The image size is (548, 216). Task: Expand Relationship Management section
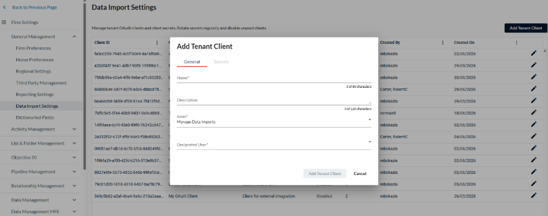coord(74,186)
